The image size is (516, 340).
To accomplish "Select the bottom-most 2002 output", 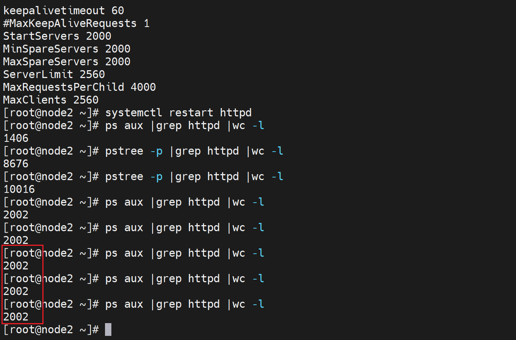I will (16, 317).
